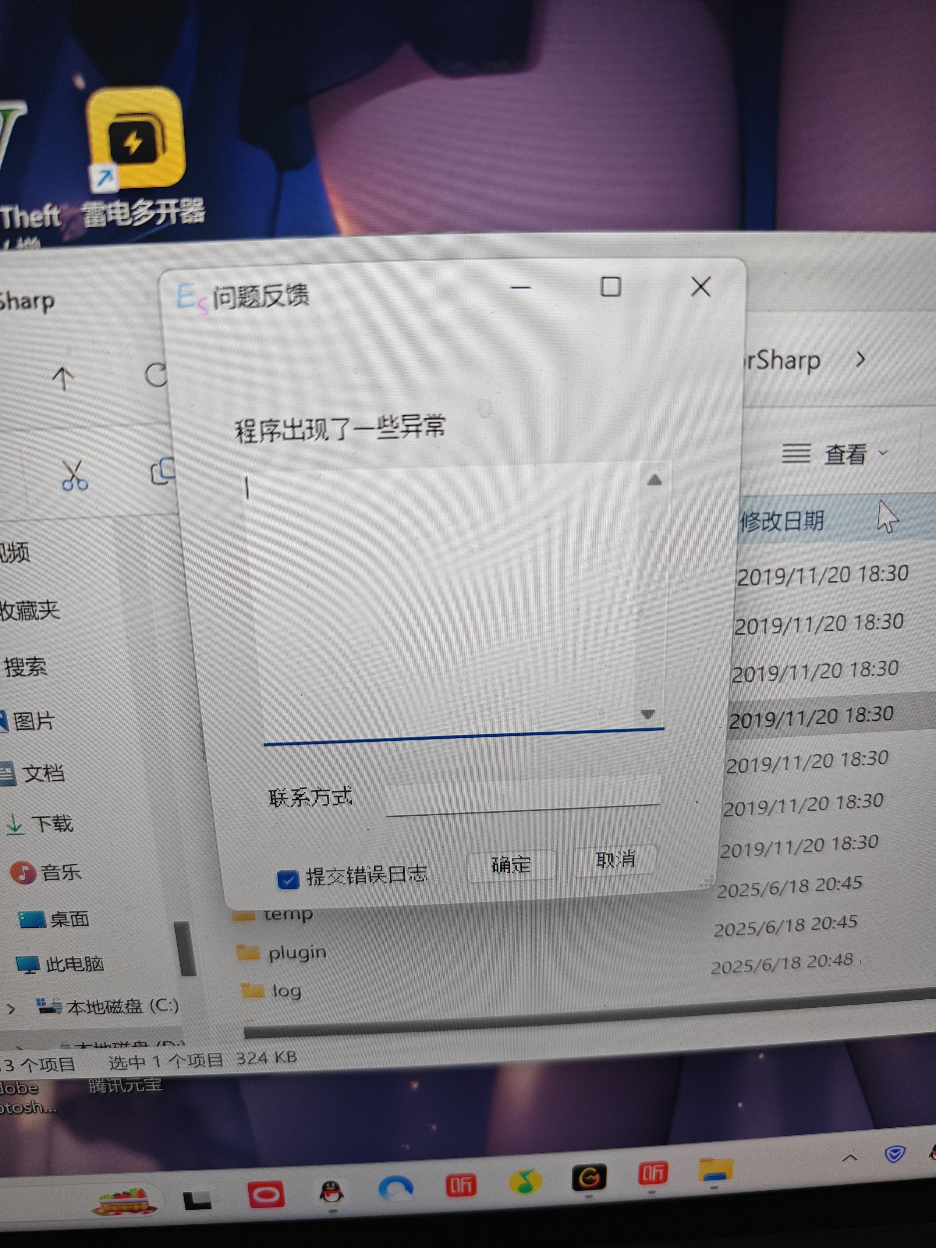
Task: Select the plugin folder
Action: (281, 952)
